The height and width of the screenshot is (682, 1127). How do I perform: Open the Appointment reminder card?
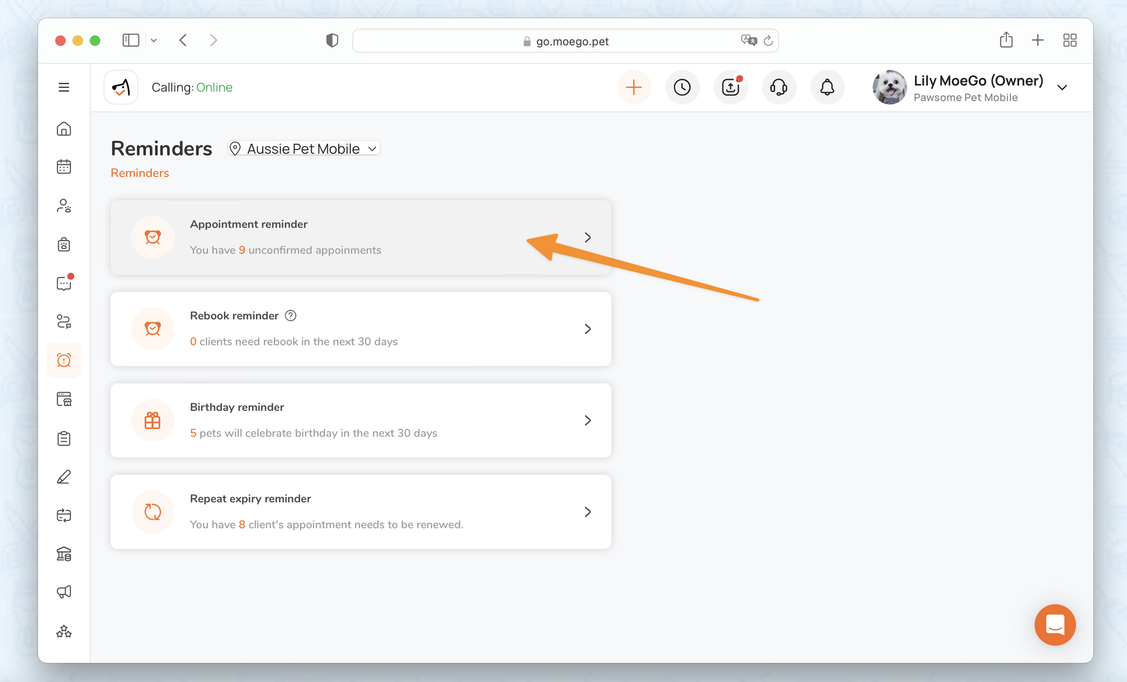361,237
